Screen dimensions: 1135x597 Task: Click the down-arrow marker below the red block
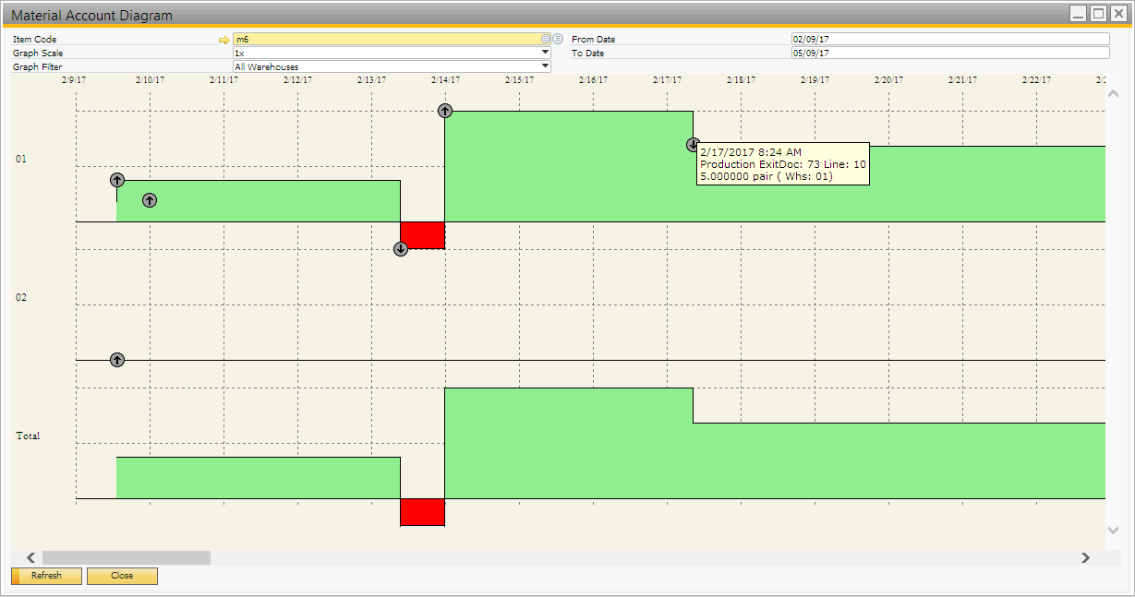(x=401, y=249)
